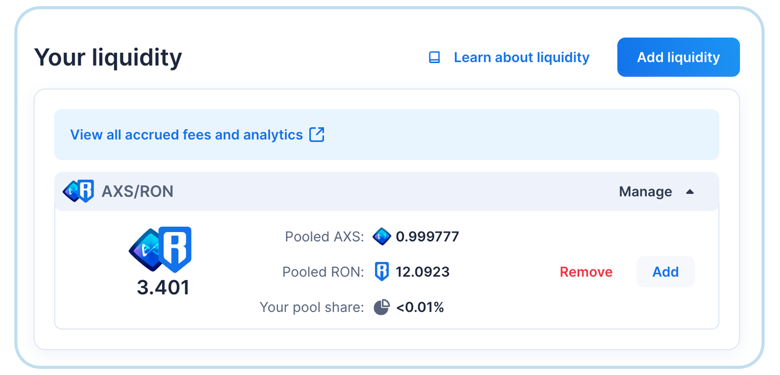The width and height of the screenshot is (780, 375).
Task: Click Remove to withdraw liquidity
Action: coord(586,272)
